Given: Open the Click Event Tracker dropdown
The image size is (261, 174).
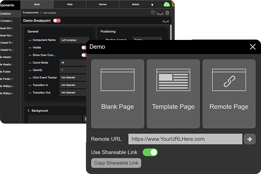Looking at the screenshot, I should [73, 78].
